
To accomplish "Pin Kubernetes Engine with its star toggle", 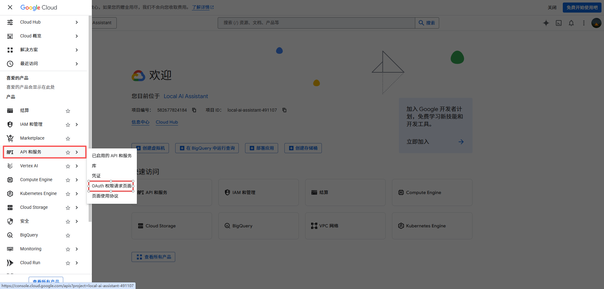I will (x=68, y=194).
